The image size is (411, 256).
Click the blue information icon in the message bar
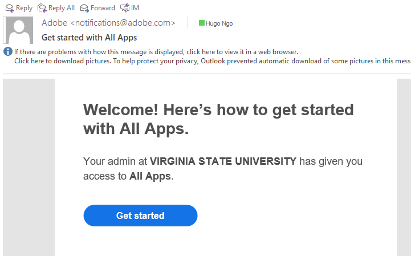point(8,51)
